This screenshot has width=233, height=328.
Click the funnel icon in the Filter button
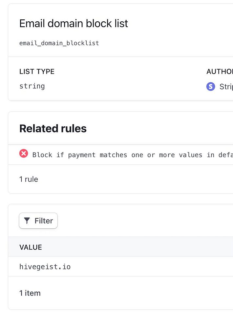[x=27, y=221]
